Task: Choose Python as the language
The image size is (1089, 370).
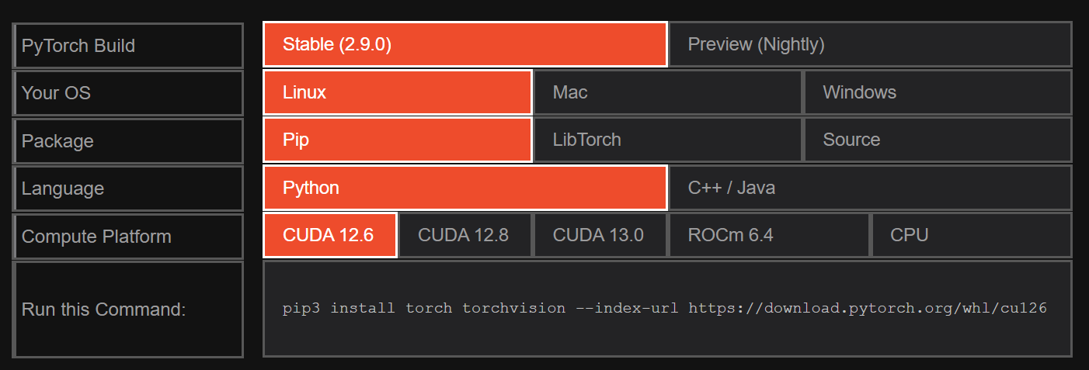Action: pyautogui.click(x=464, y=188)
